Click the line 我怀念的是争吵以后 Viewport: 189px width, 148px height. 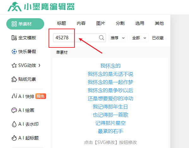(110, 90)
